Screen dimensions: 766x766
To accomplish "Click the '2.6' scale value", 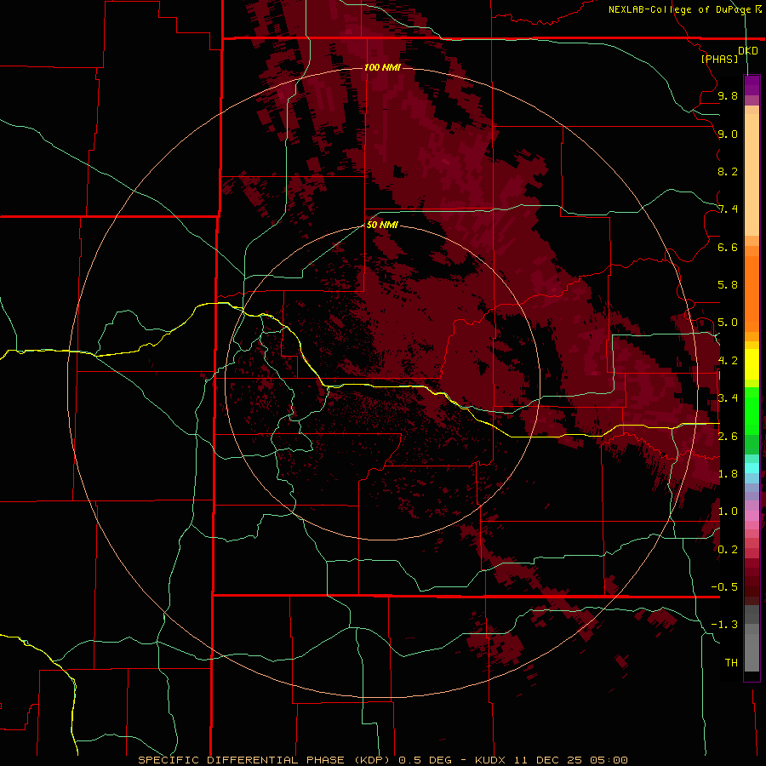I will pyautogui.click(x=728, y=437).
